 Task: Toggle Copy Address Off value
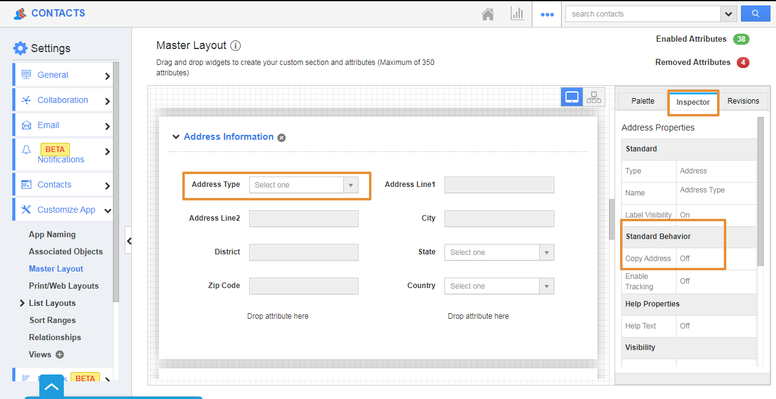point(685,259)
